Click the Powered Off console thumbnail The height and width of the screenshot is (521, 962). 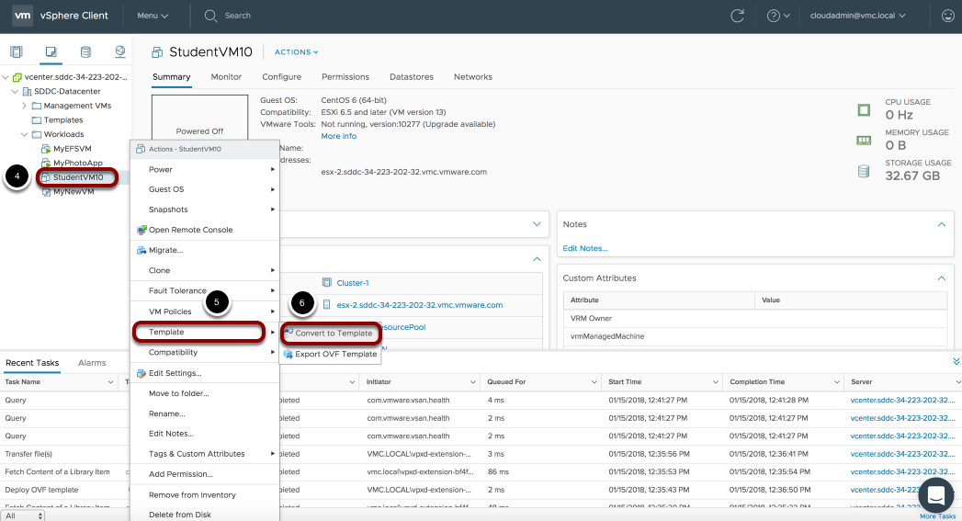(200, 118)
